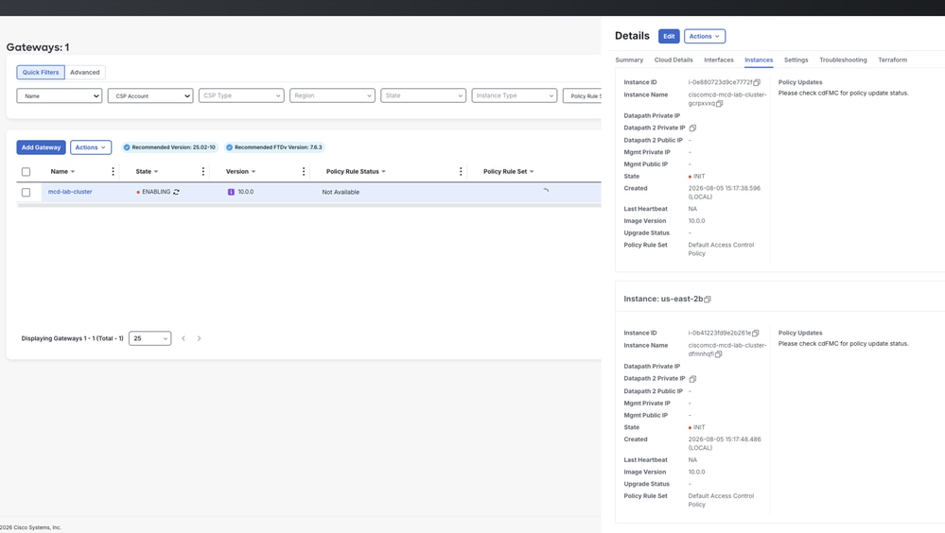Open the Region filter dropdown
The height and width of the screenshot is (533, 945).
pyautogui.click(x=332, y=95)
